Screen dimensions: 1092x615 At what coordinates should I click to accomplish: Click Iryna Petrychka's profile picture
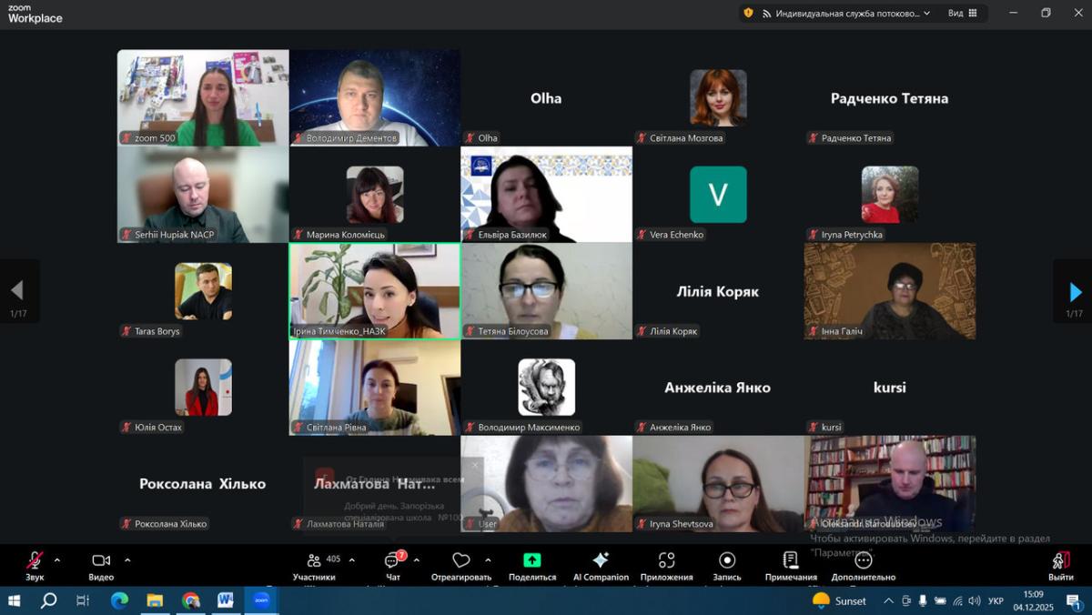point(890,195)
